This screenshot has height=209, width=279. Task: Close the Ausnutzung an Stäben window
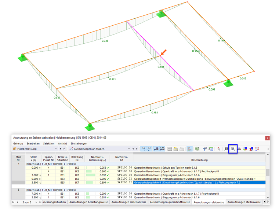(x=267, y=138)
